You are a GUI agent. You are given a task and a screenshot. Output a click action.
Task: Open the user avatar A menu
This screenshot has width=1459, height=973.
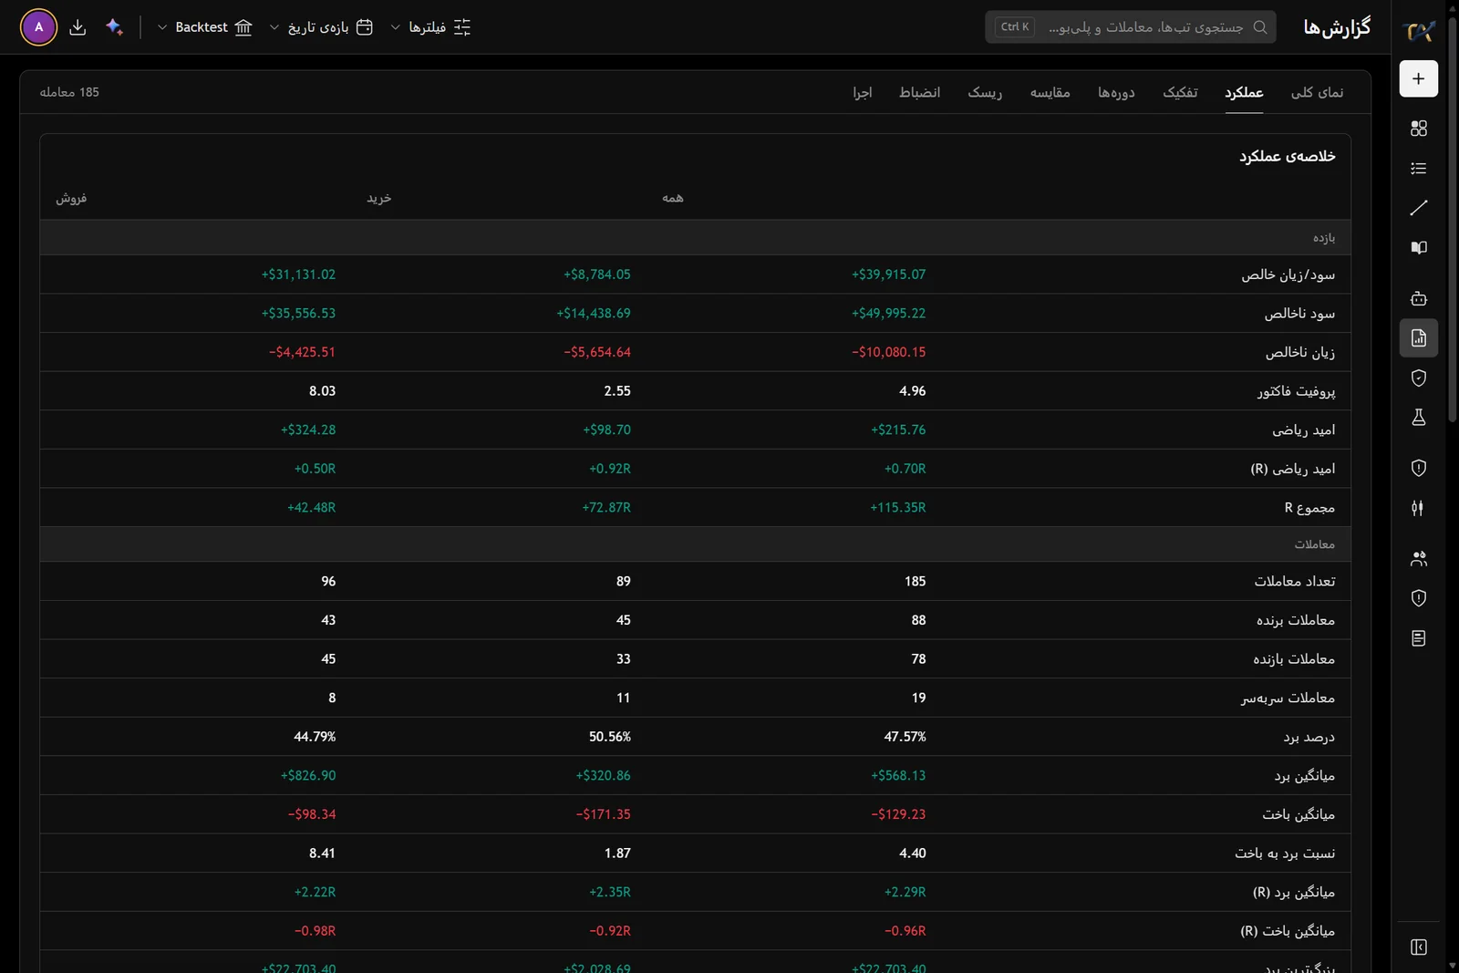pos(38,27)
